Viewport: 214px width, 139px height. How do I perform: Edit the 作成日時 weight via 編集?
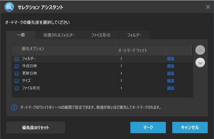(x=171, y=66)
